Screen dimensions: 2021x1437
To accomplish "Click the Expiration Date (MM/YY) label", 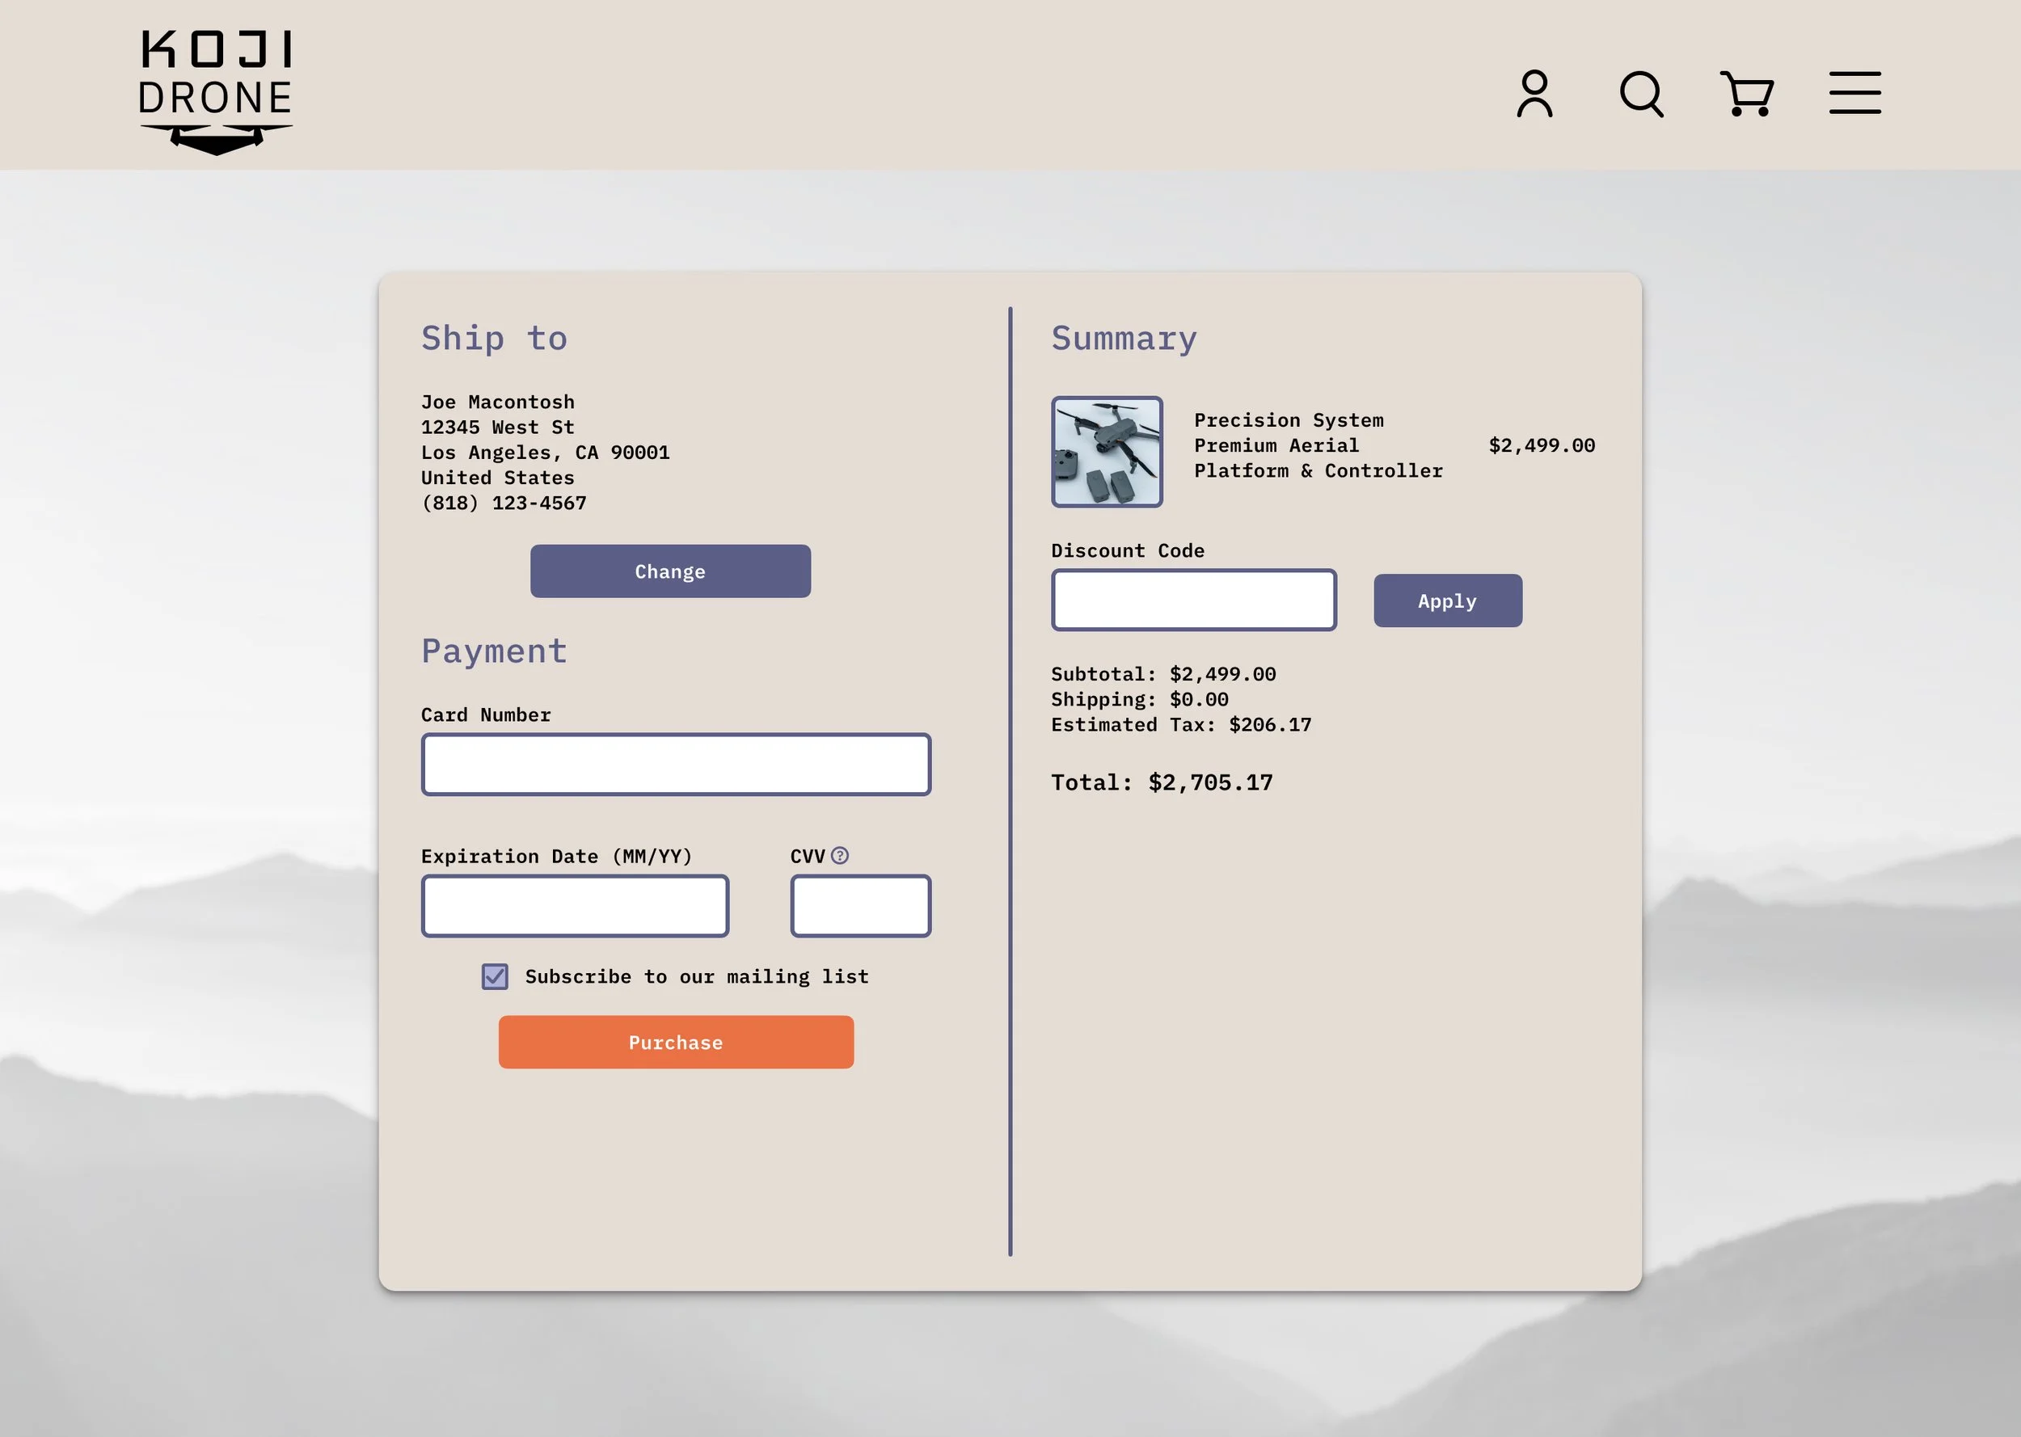I will tap(556, 857).
